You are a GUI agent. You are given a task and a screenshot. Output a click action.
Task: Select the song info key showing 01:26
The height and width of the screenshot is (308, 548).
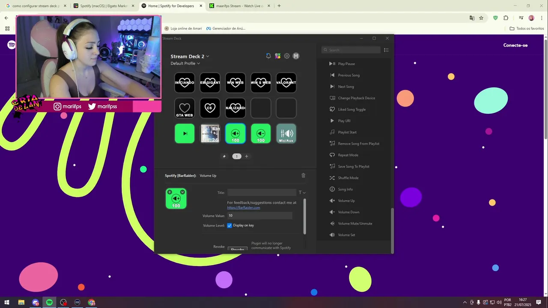pyautogui.click(x=210, y=133)
